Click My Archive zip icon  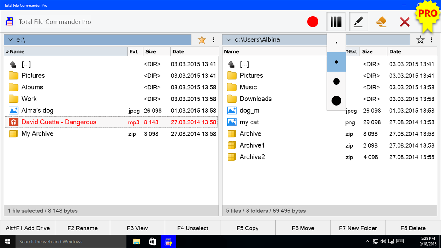coord(13,134)
